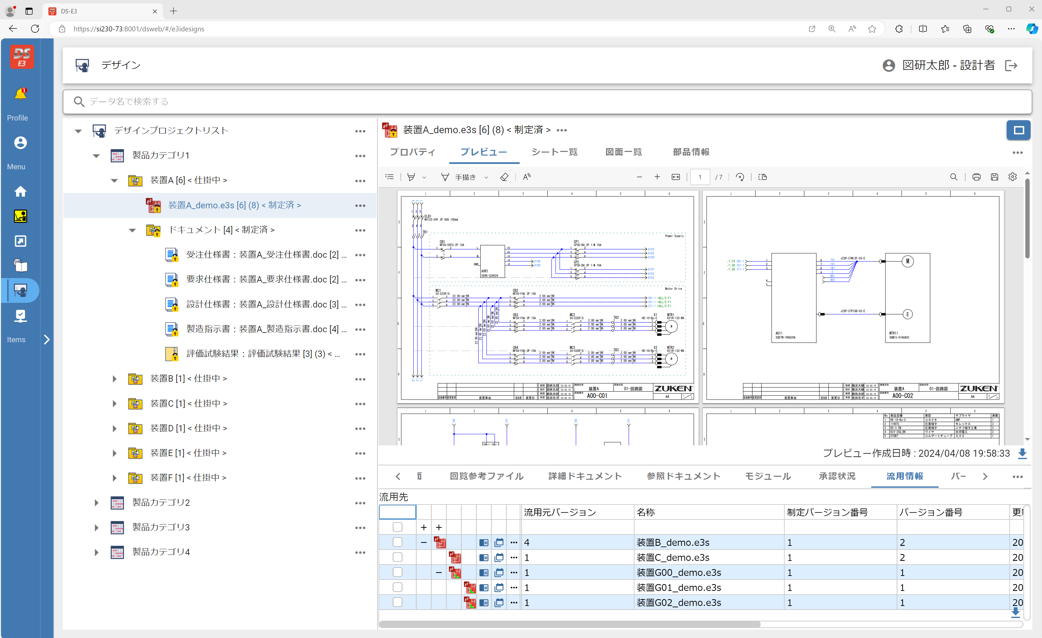Select the highlighter tool in the preview toolbar
Viewport: 1042px width, 638px height.
click(411, 177)
